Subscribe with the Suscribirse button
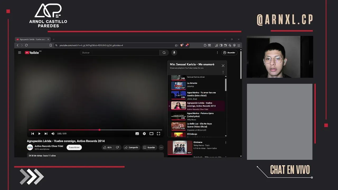The height and width of the screenshot is (190, 338). pos(74,148)
